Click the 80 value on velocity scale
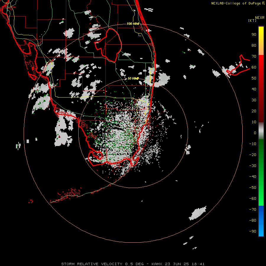This screenshot has height=266, width=266. click(x=254, y=46)
